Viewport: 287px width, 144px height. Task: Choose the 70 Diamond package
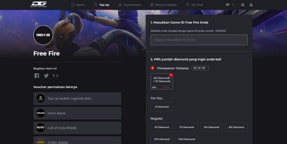click(186, 127)
